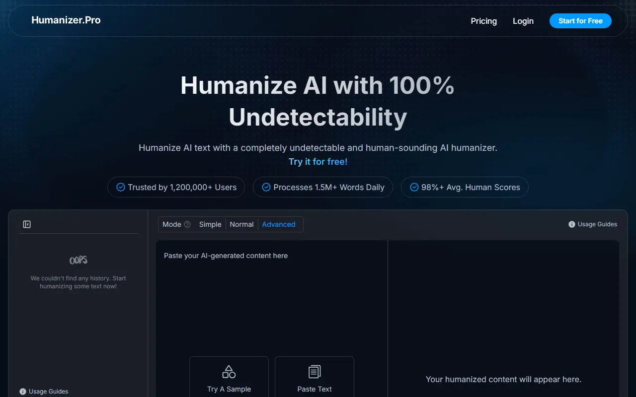This screenshot has height=397, width=636.
Task: Click the Paste Text document icon
Action: click(314, 372)
